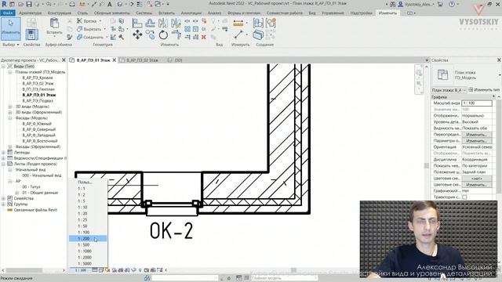
Task: Choose Польз... custom scale entry
Action: pos(88,182)
